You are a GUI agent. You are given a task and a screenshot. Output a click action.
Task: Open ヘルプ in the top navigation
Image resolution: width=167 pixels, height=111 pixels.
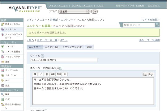[x=100, y=6]
